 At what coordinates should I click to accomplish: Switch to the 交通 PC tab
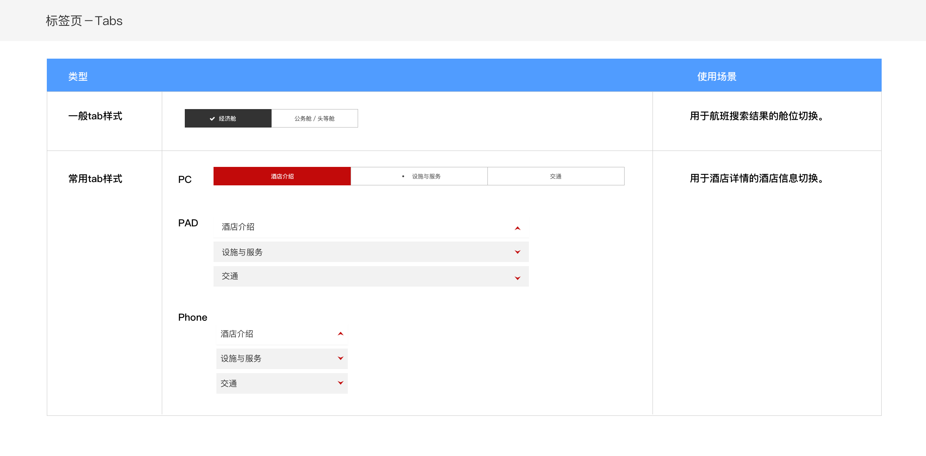(556, 176)
